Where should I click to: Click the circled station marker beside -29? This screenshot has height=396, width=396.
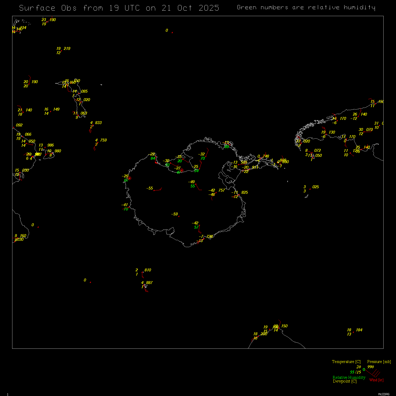129,178
